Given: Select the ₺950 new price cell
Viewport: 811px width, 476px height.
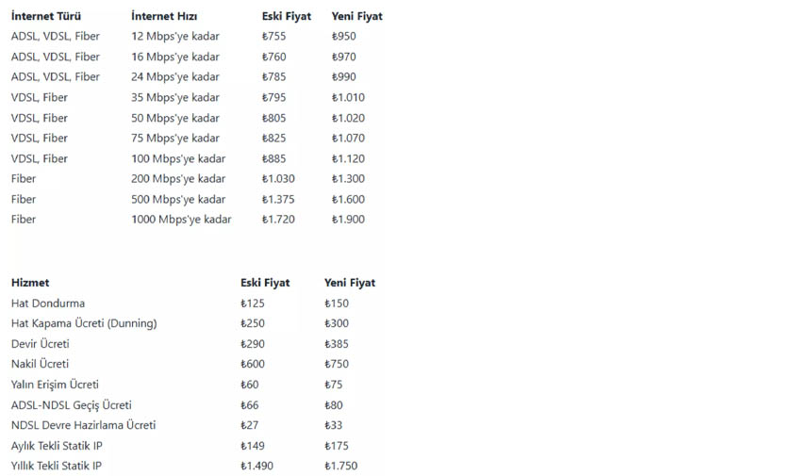Looking at the screenshot, I should coord(344,36).
